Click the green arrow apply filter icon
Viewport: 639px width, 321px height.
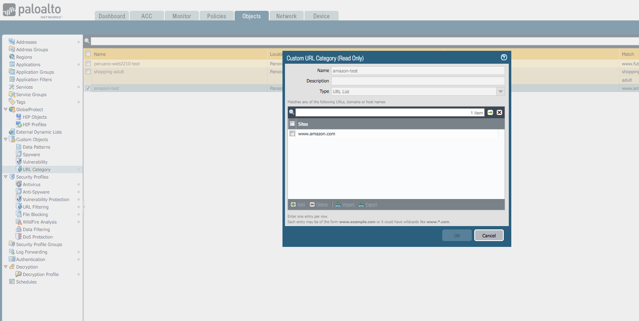pos(490,112)
